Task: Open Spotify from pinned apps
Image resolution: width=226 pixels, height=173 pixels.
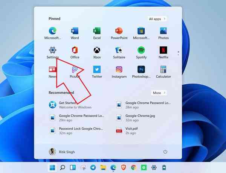Action: pyautogui.click(x=141, y=53)
